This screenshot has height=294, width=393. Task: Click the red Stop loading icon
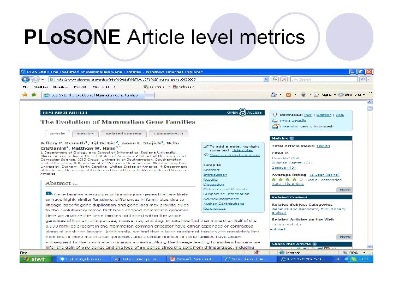pos(284,79)
